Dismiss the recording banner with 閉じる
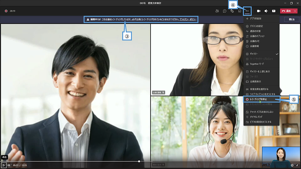The height and width of the screenshot is (169, 301). (x=292, y=19)
